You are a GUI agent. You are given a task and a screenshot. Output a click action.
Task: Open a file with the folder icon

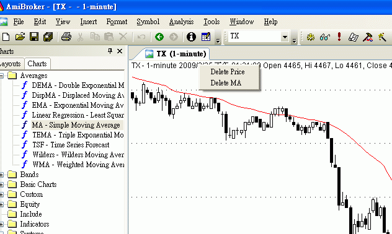point(20,37)
